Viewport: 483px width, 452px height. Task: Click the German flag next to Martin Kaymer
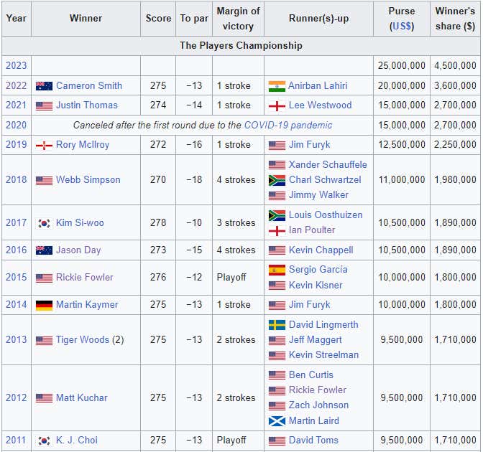tap(44, 305)
